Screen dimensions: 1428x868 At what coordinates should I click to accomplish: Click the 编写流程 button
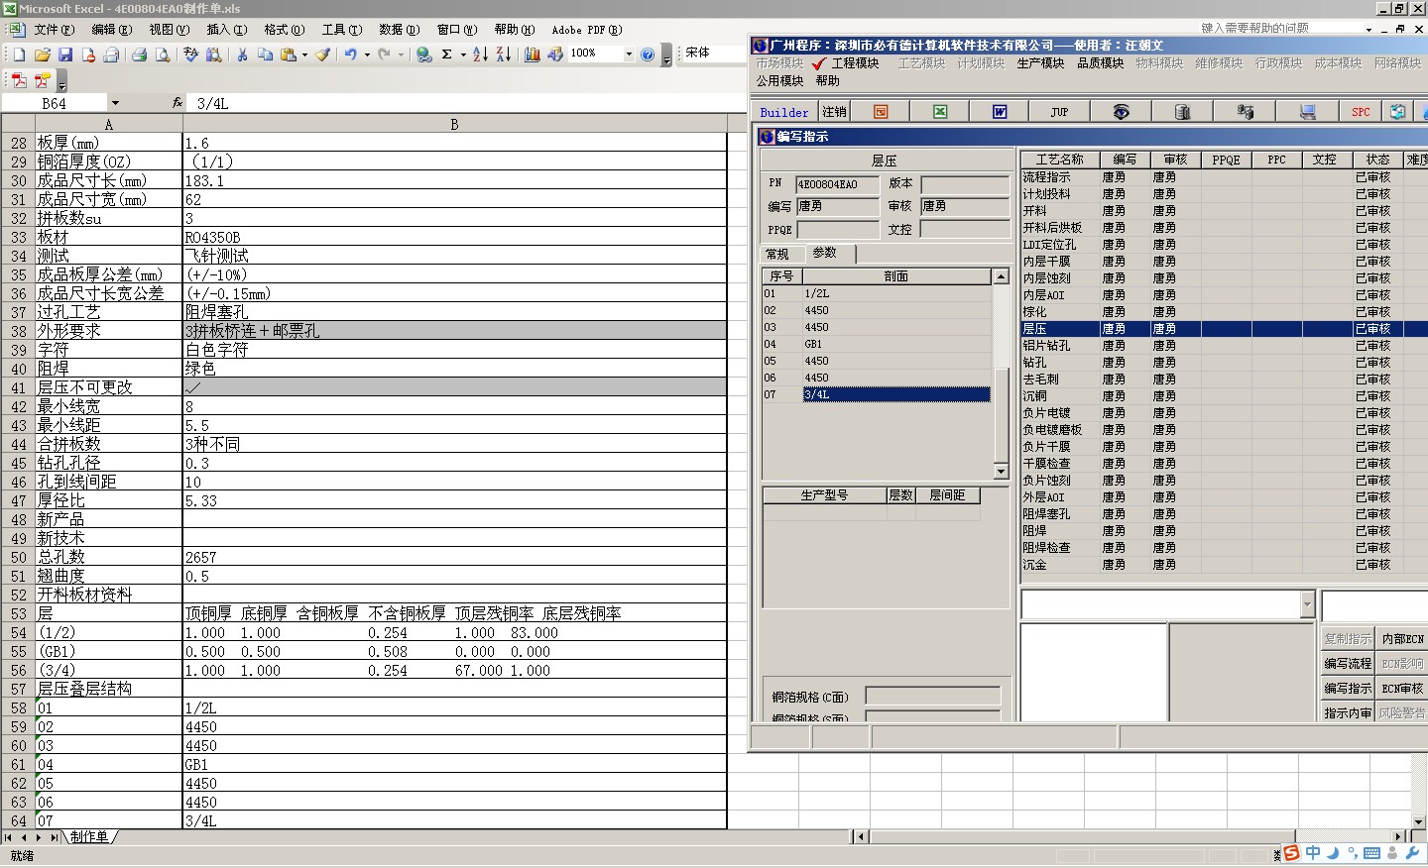[x=1348, y=664]
